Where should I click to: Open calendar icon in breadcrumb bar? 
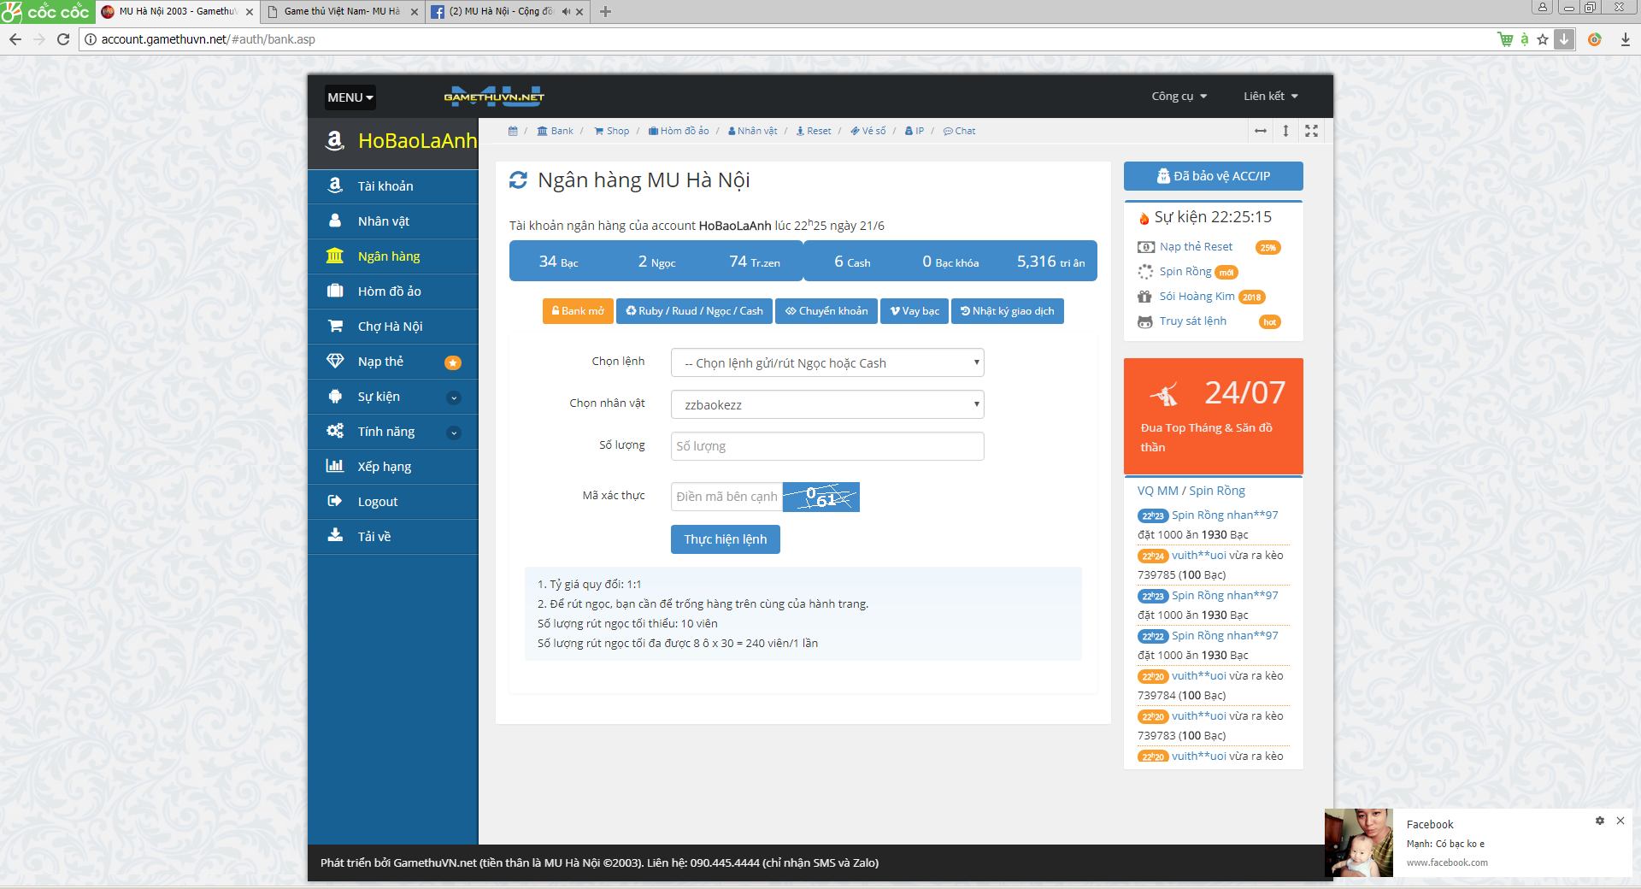(x=513, y=131)
